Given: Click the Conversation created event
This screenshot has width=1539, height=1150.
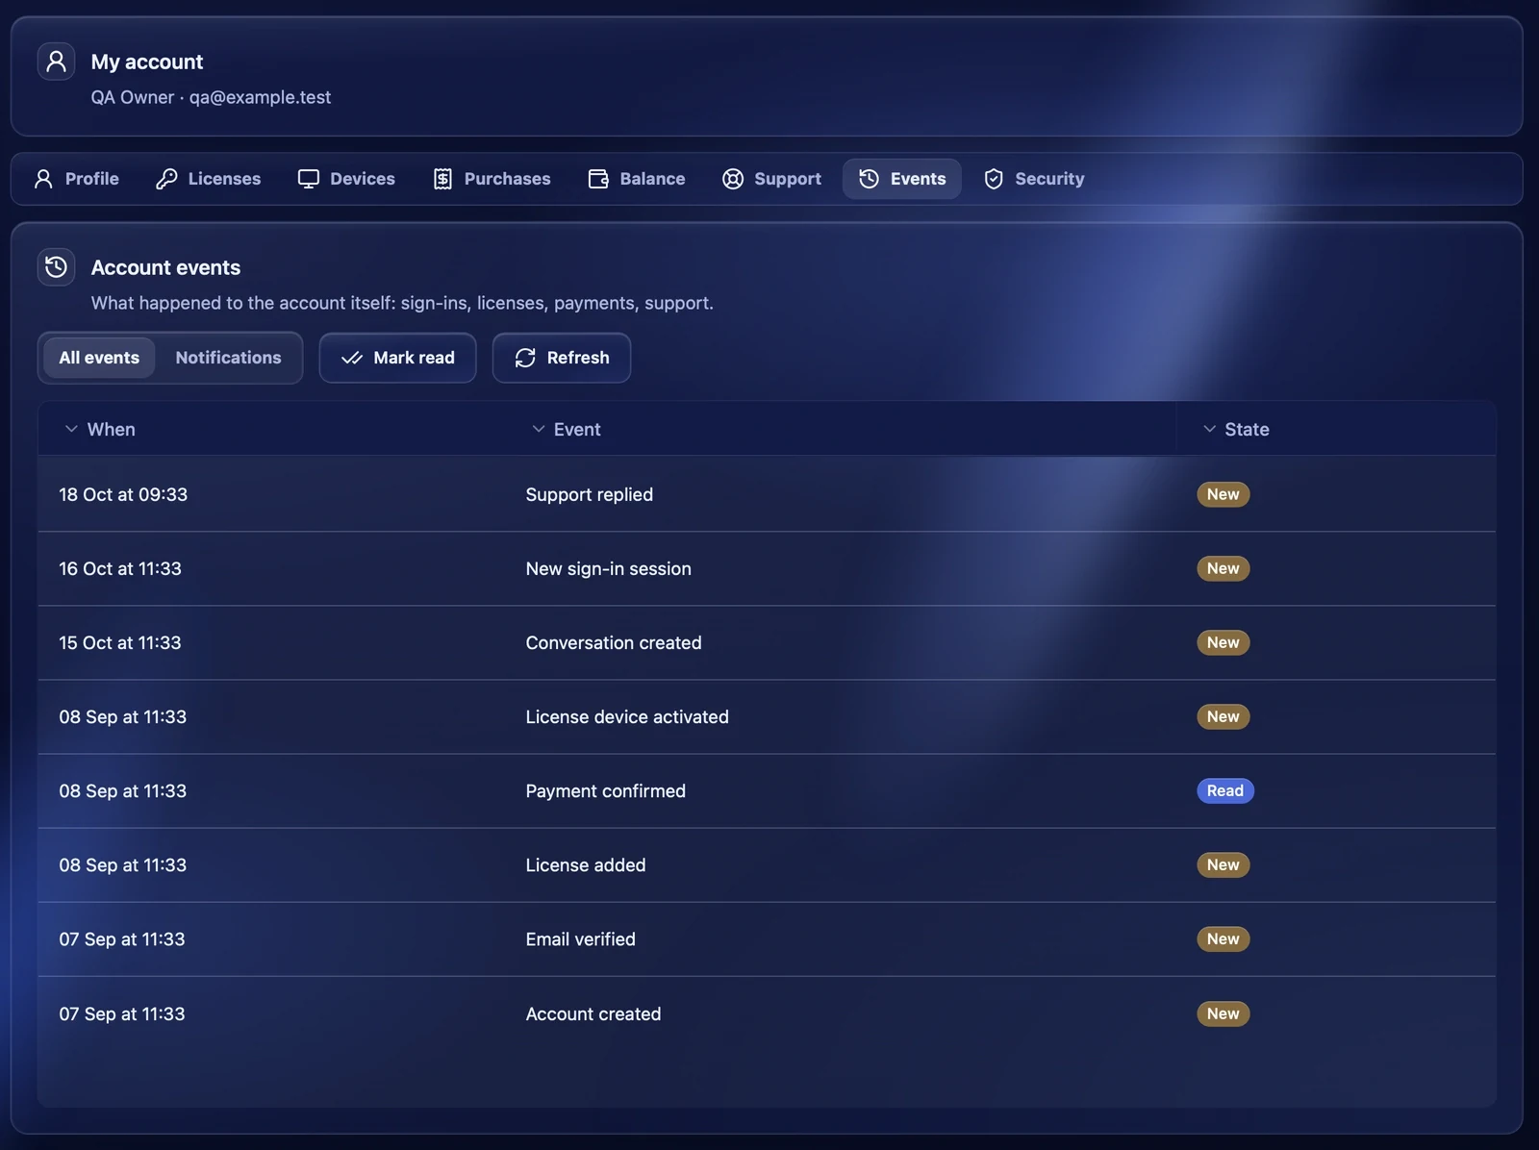Looking at the screenshot, I should pyautogui.click(x=767, y=642).
